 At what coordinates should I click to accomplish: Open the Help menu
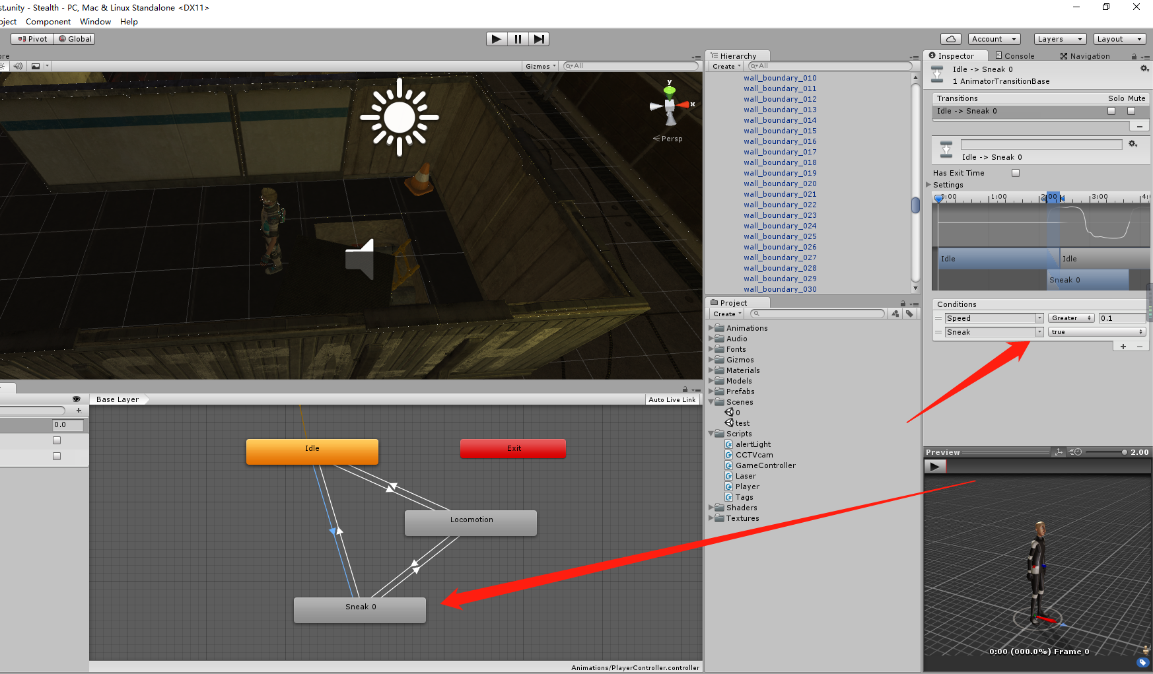(x=129, y=22)
